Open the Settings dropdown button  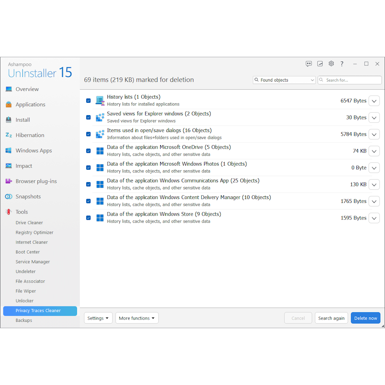(x=98, y=318)
